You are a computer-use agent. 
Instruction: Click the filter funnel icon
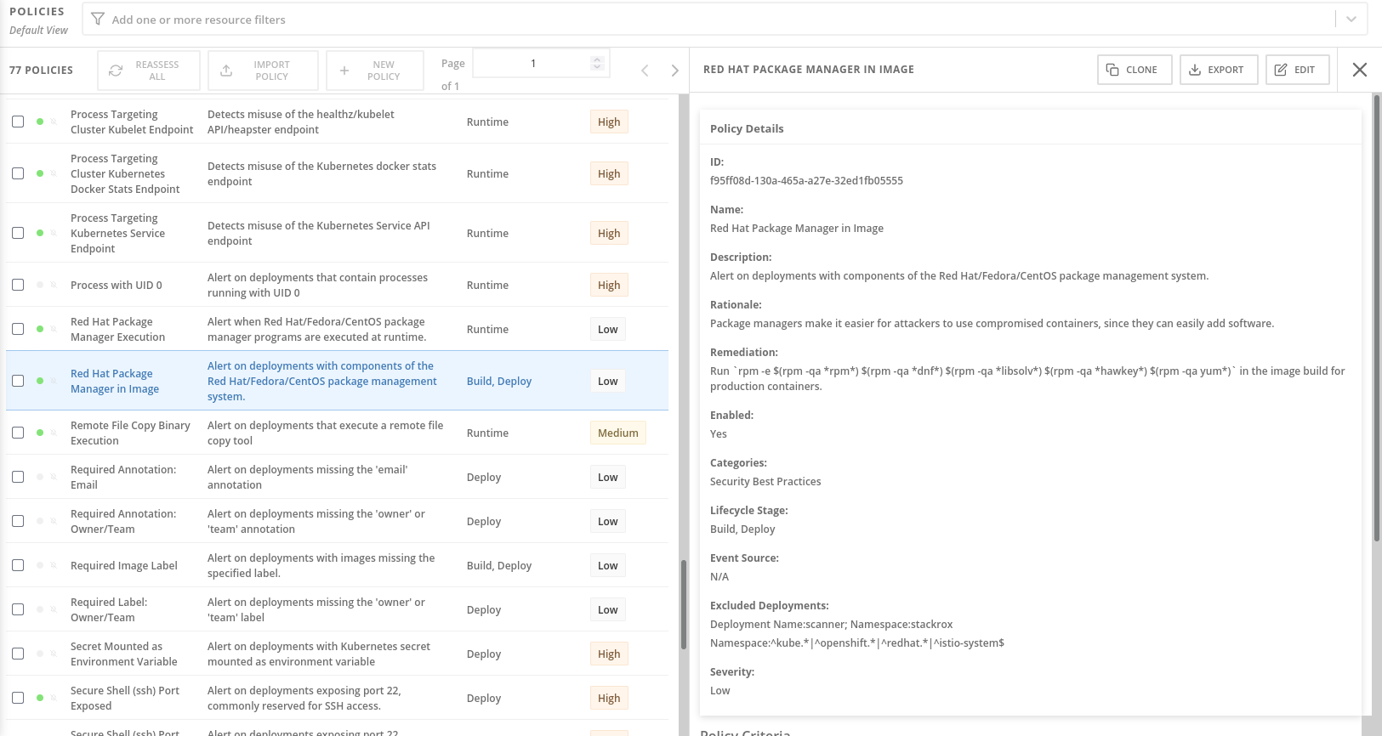[x=98, y=19]
